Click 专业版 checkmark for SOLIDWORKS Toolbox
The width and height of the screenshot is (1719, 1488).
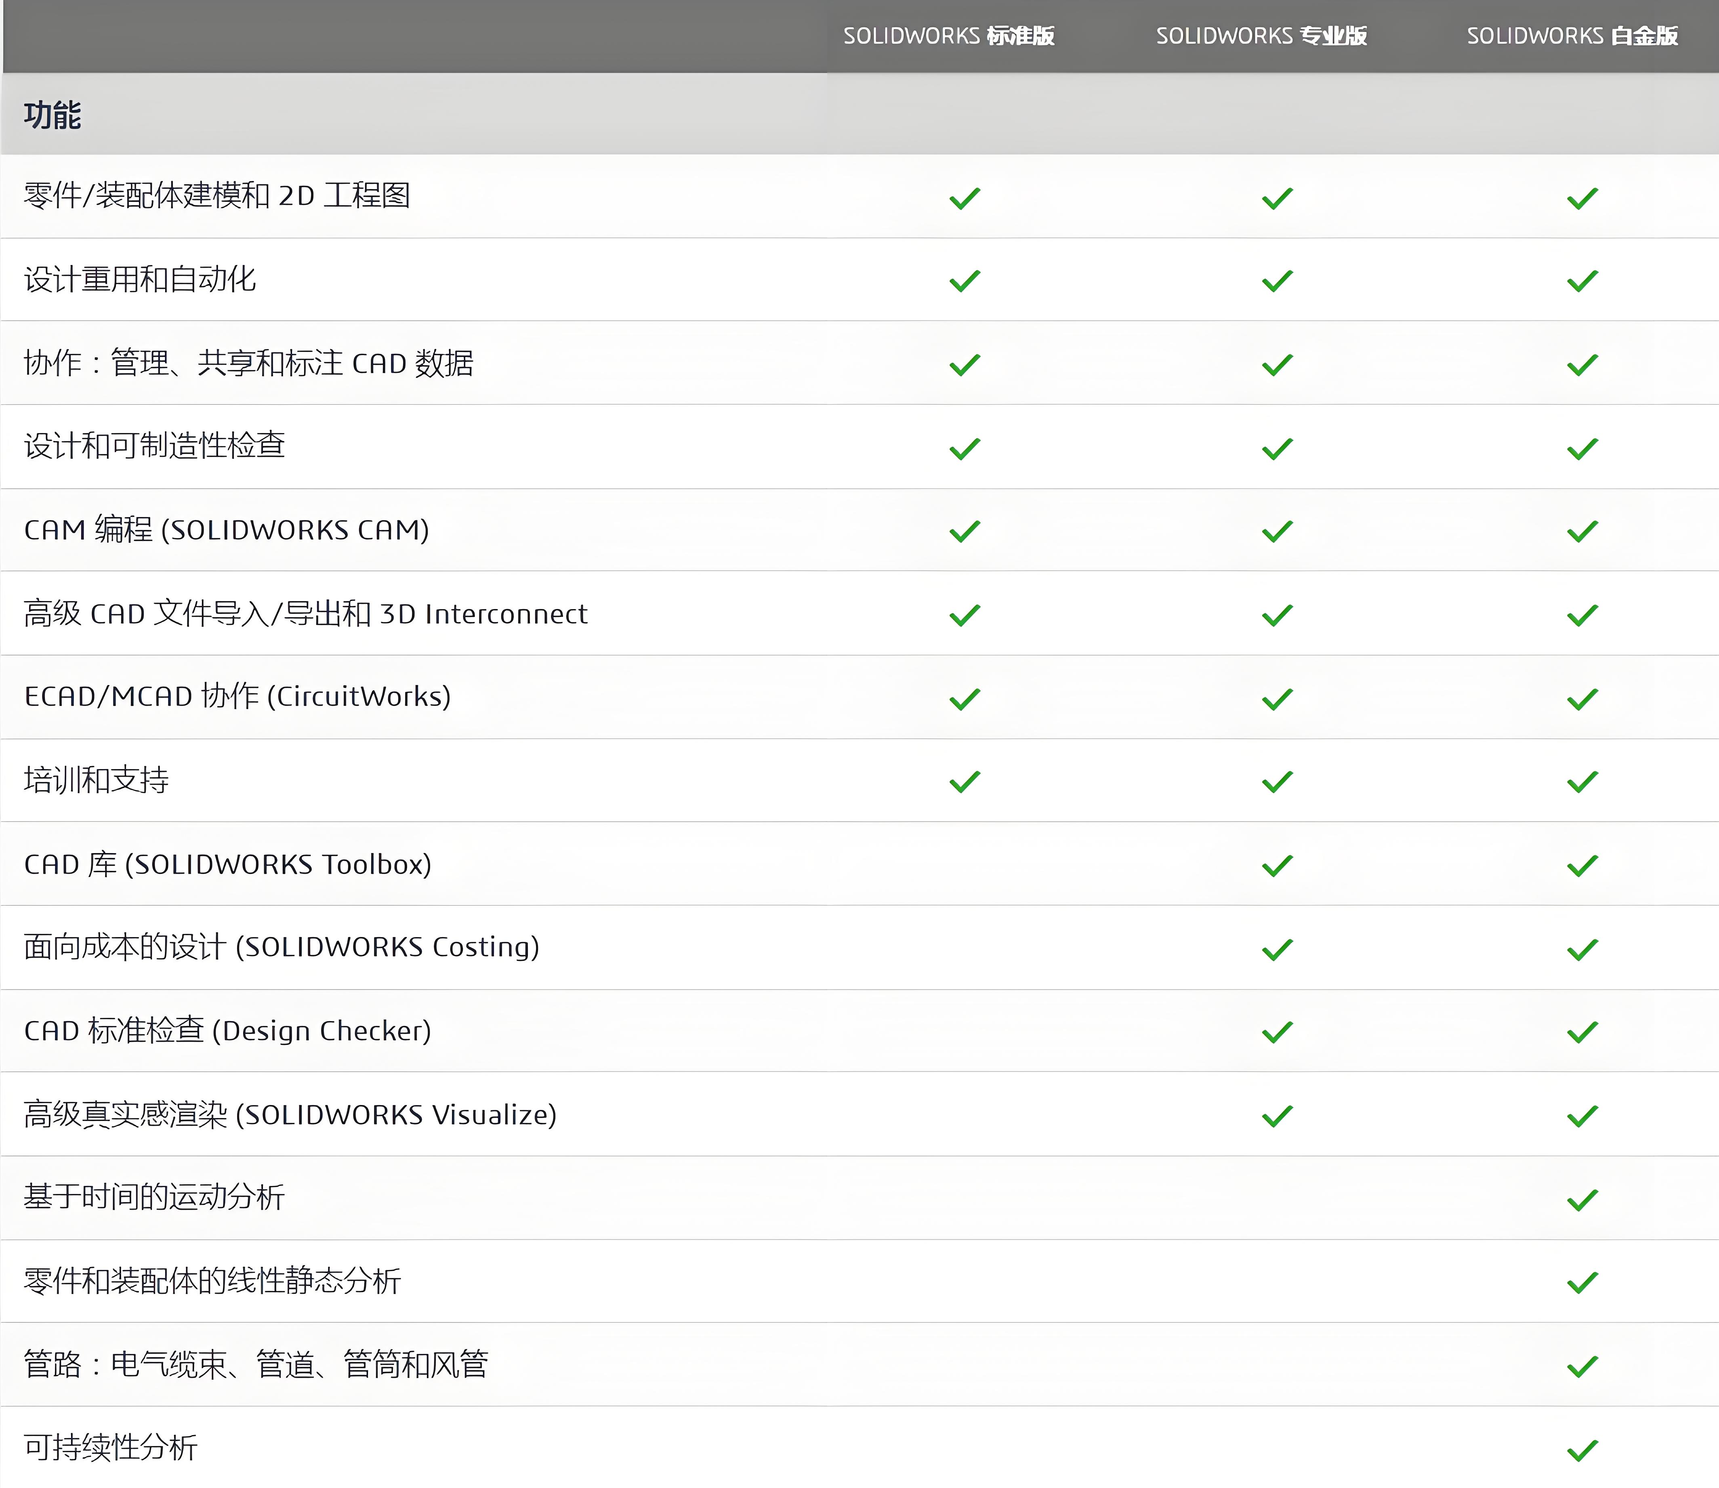click(1277, 865)
